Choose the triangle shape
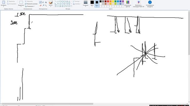190x106 pixels. pyautogui.click(x=69, y=1)
